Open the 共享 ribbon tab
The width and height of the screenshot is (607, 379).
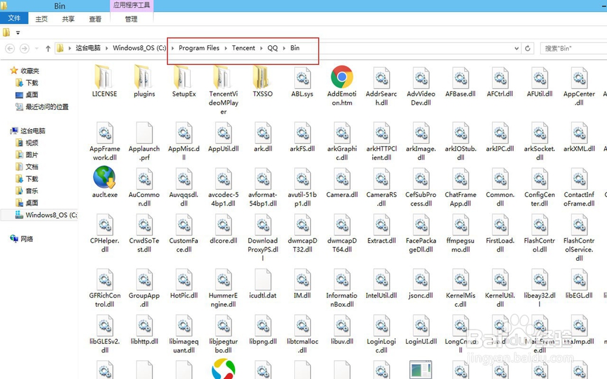click(68, 19)
